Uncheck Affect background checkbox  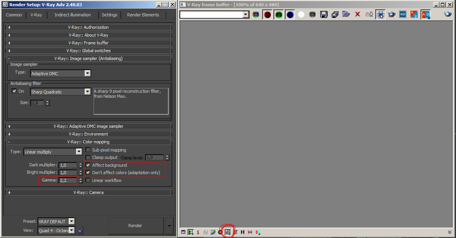click(88, 165)
